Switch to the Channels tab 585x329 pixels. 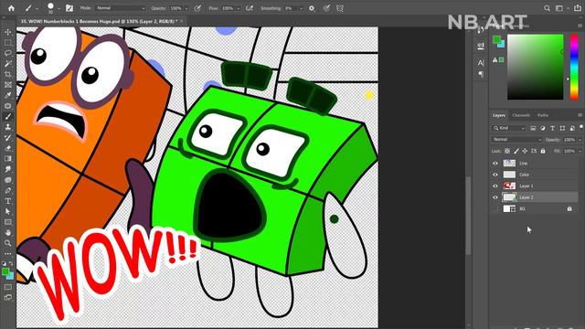tap(521, 115)
